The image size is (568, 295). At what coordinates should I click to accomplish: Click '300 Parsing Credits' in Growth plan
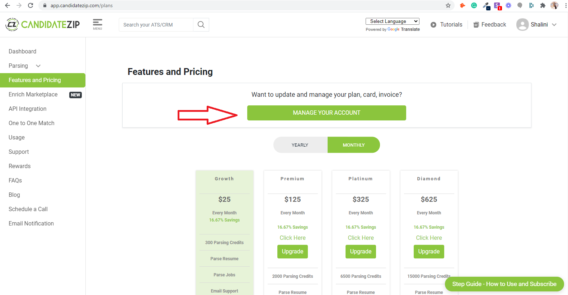pos(224,243)
